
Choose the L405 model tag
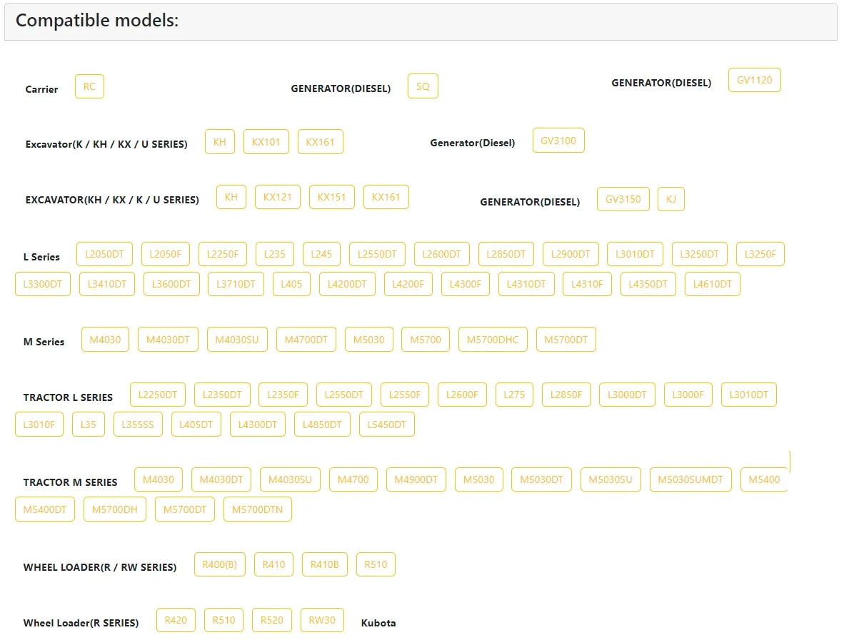pos(291,285)
